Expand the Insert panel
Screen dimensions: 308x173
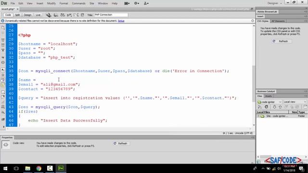(260, 16)
